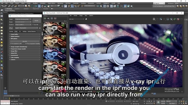This screenshot has height=105, width=188.
Task: Open the RGB color channel dropdown
Action: pyautogui.click(x=77, y=19)
